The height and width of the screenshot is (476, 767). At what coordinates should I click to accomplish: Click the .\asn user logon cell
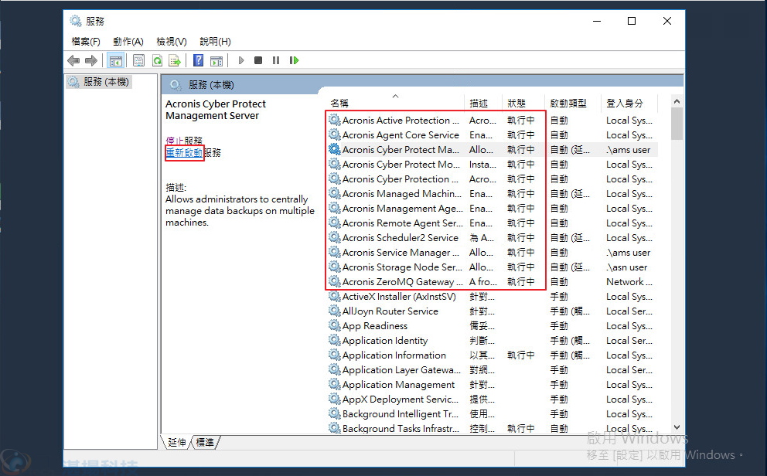pyautogui.click(x=626, y=267)
